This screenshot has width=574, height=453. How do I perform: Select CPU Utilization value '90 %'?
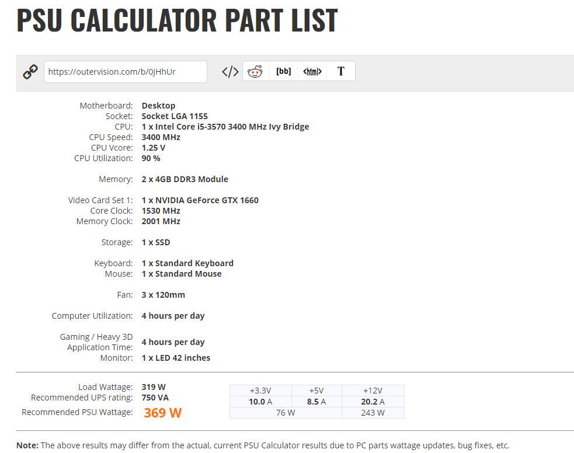click(151, 158)
